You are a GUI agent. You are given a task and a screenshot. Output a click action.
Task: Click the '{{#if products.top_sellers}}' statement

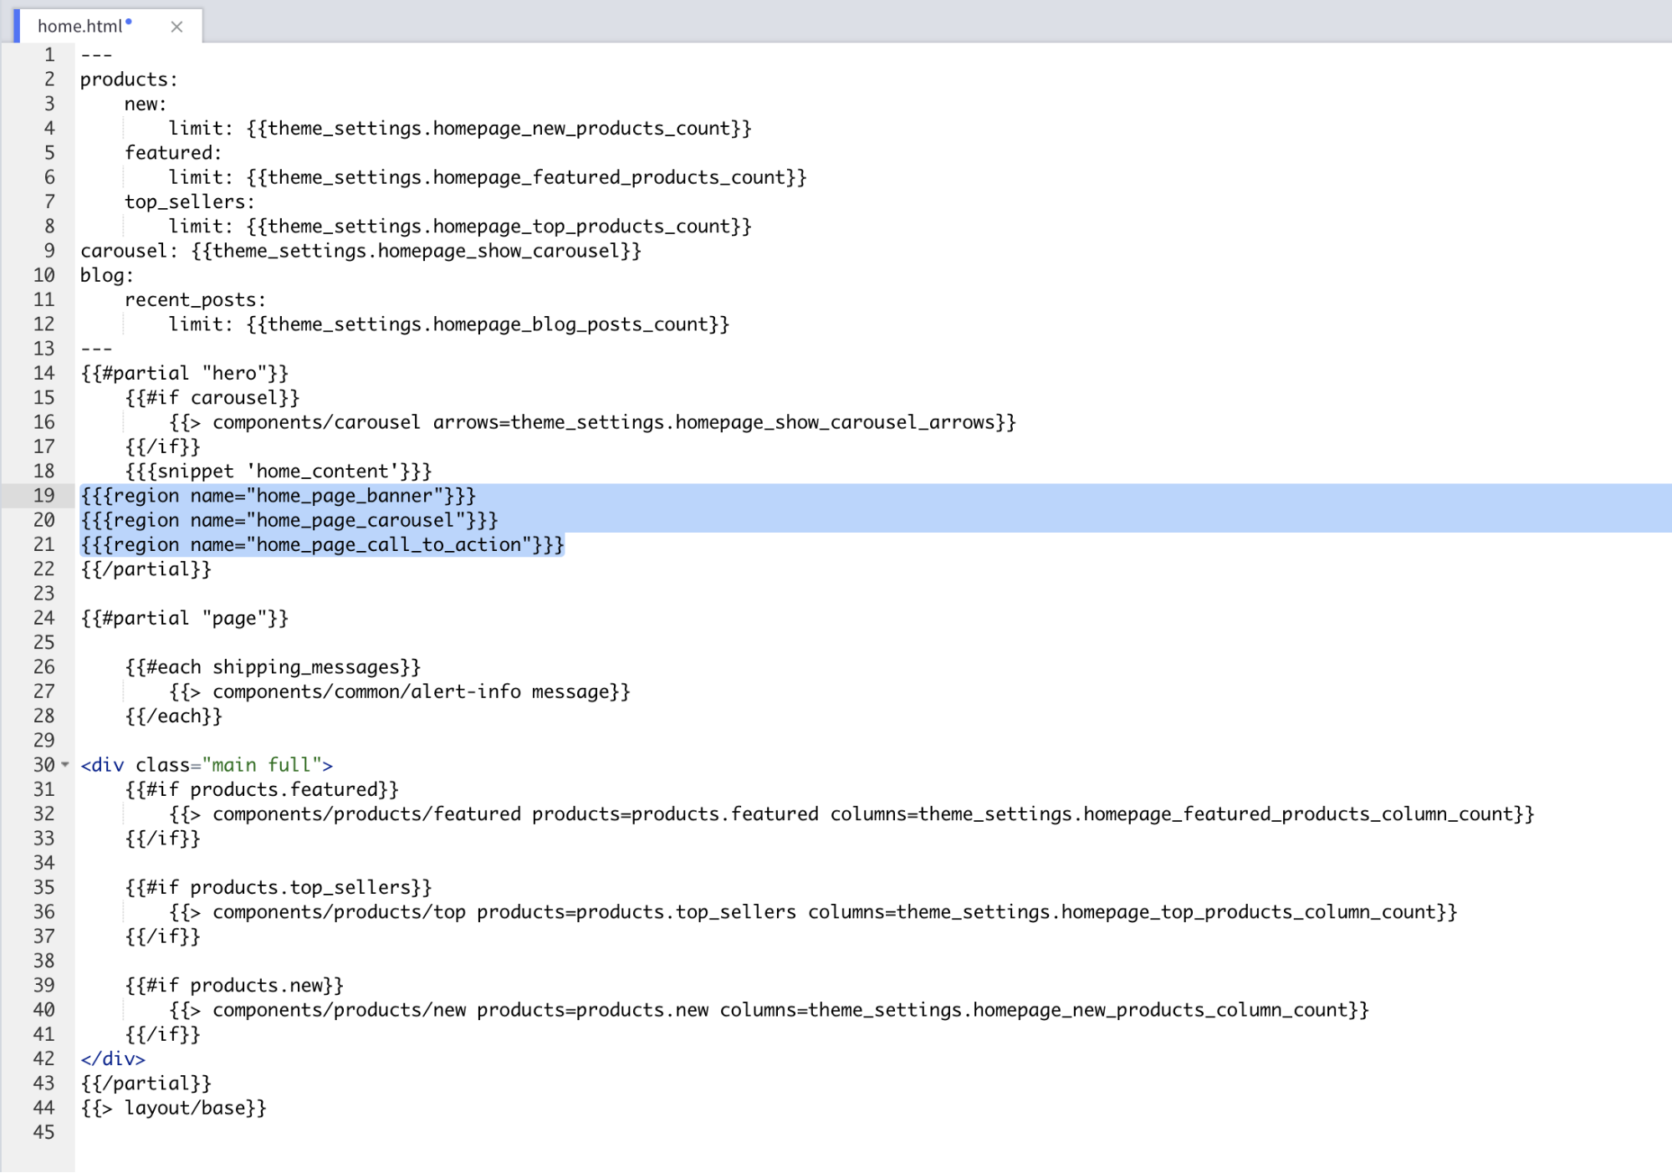coord(279,888)
